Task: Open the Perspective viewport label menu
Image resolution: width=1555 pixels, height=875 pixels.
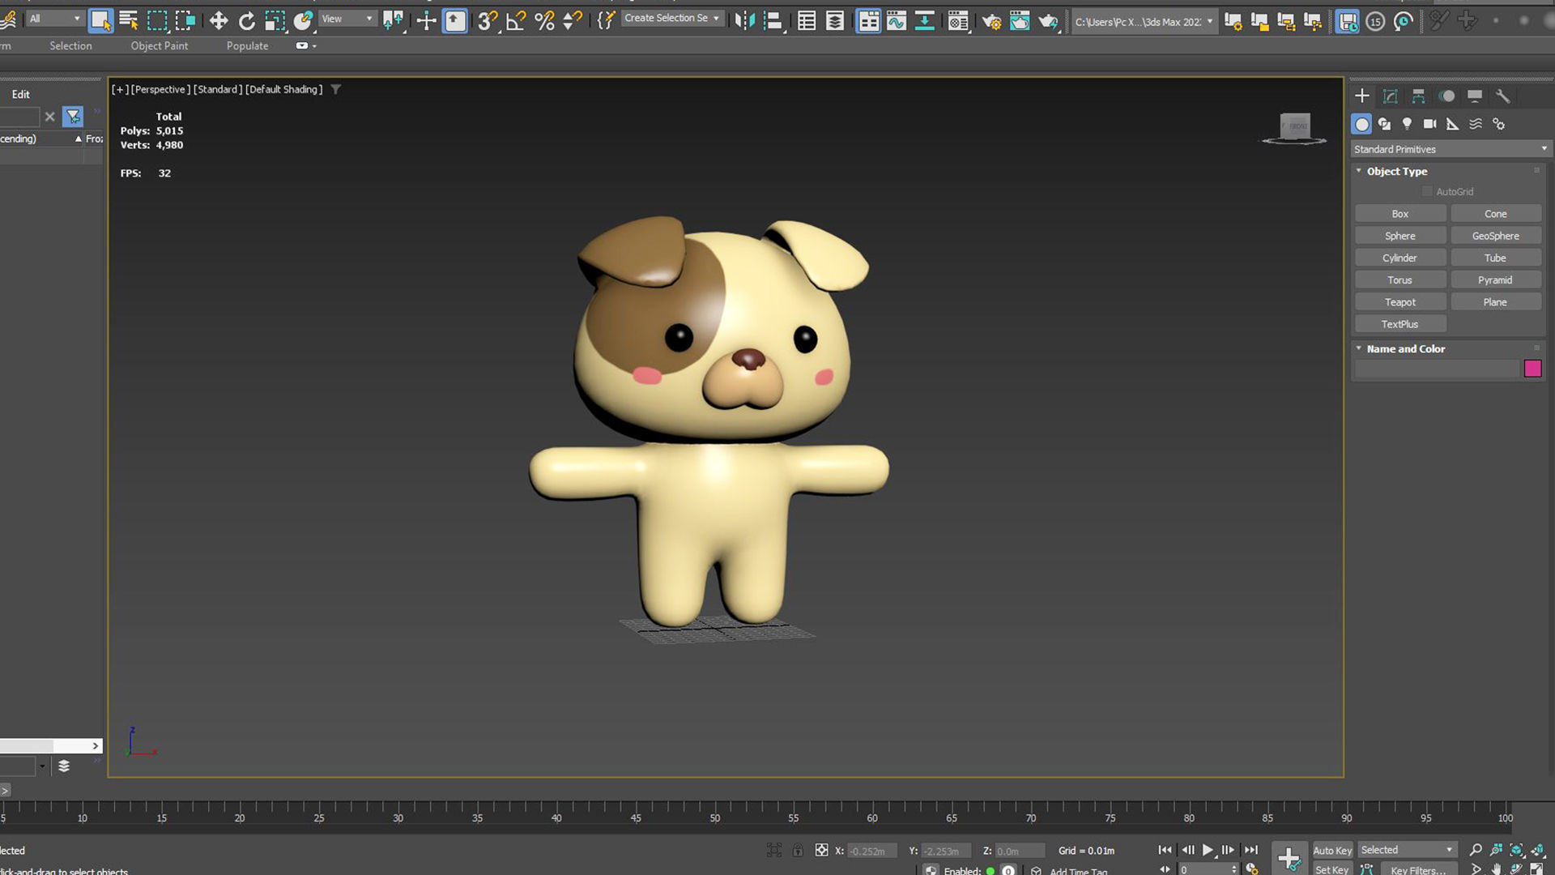Action: (160, 89)
